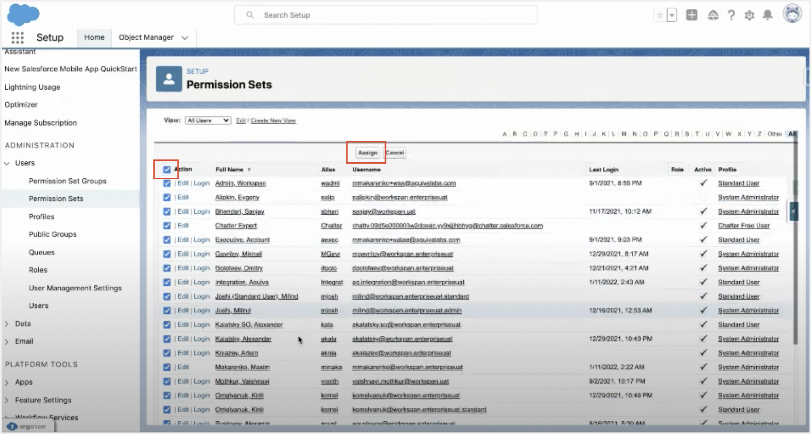Viewport: 811px width, 434px height.
Task: Sort by Last Login column header
Action: pos(603,169)
